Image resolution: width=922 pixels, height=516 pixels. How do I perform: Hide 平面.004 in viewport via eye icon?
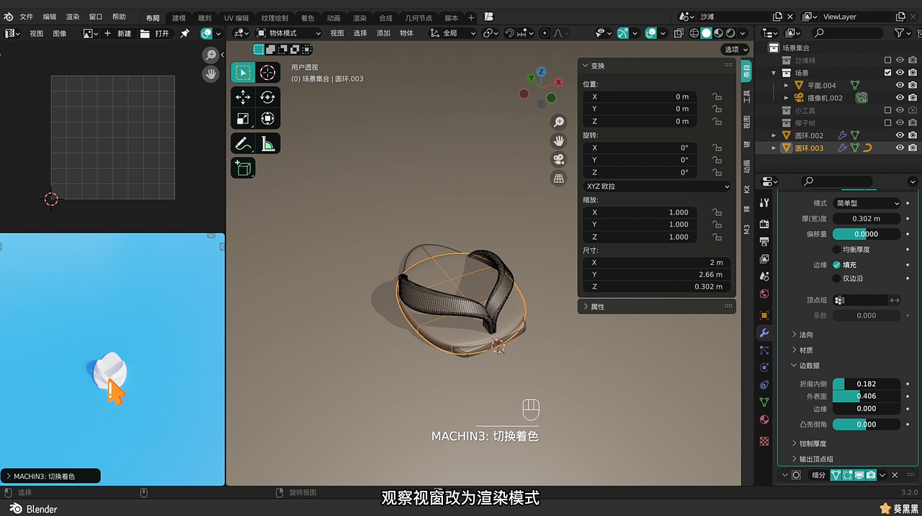pos(900,85)
